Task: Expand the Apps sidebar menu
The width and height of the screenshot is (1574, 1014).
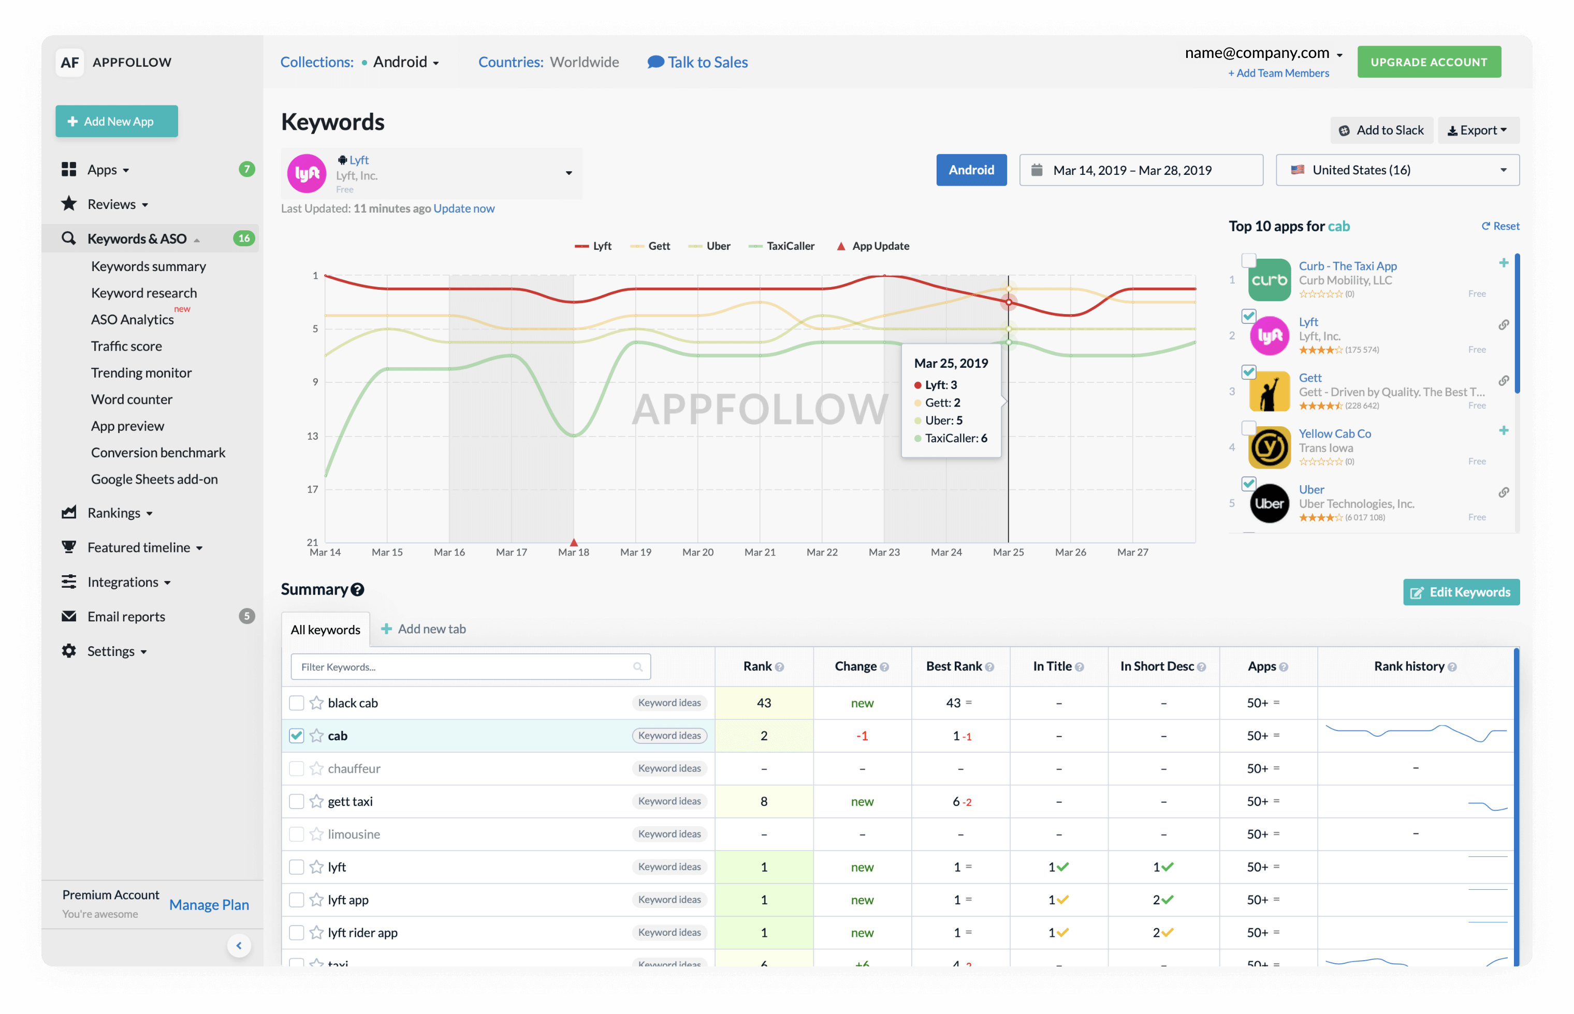Action: (108, 169)
